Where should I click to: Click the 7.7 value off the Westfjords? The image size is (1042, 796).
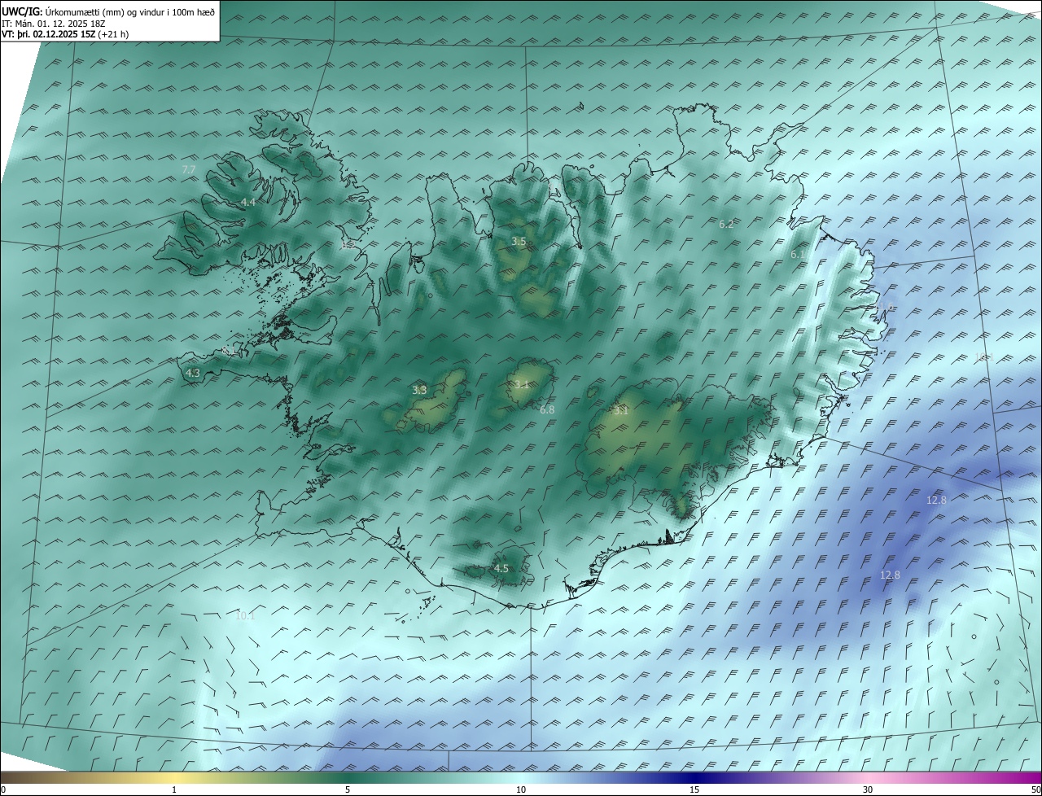(x=189, y=169)
